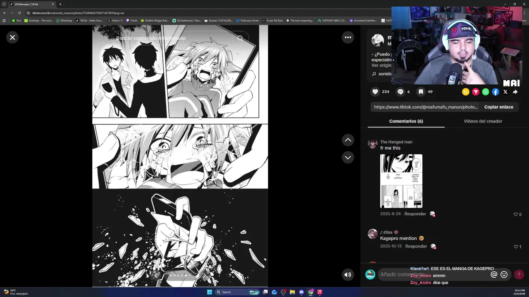This screenshot has height=297, width=529.
Task: Share to WhatsApp icon
Action: coord(486,92)
